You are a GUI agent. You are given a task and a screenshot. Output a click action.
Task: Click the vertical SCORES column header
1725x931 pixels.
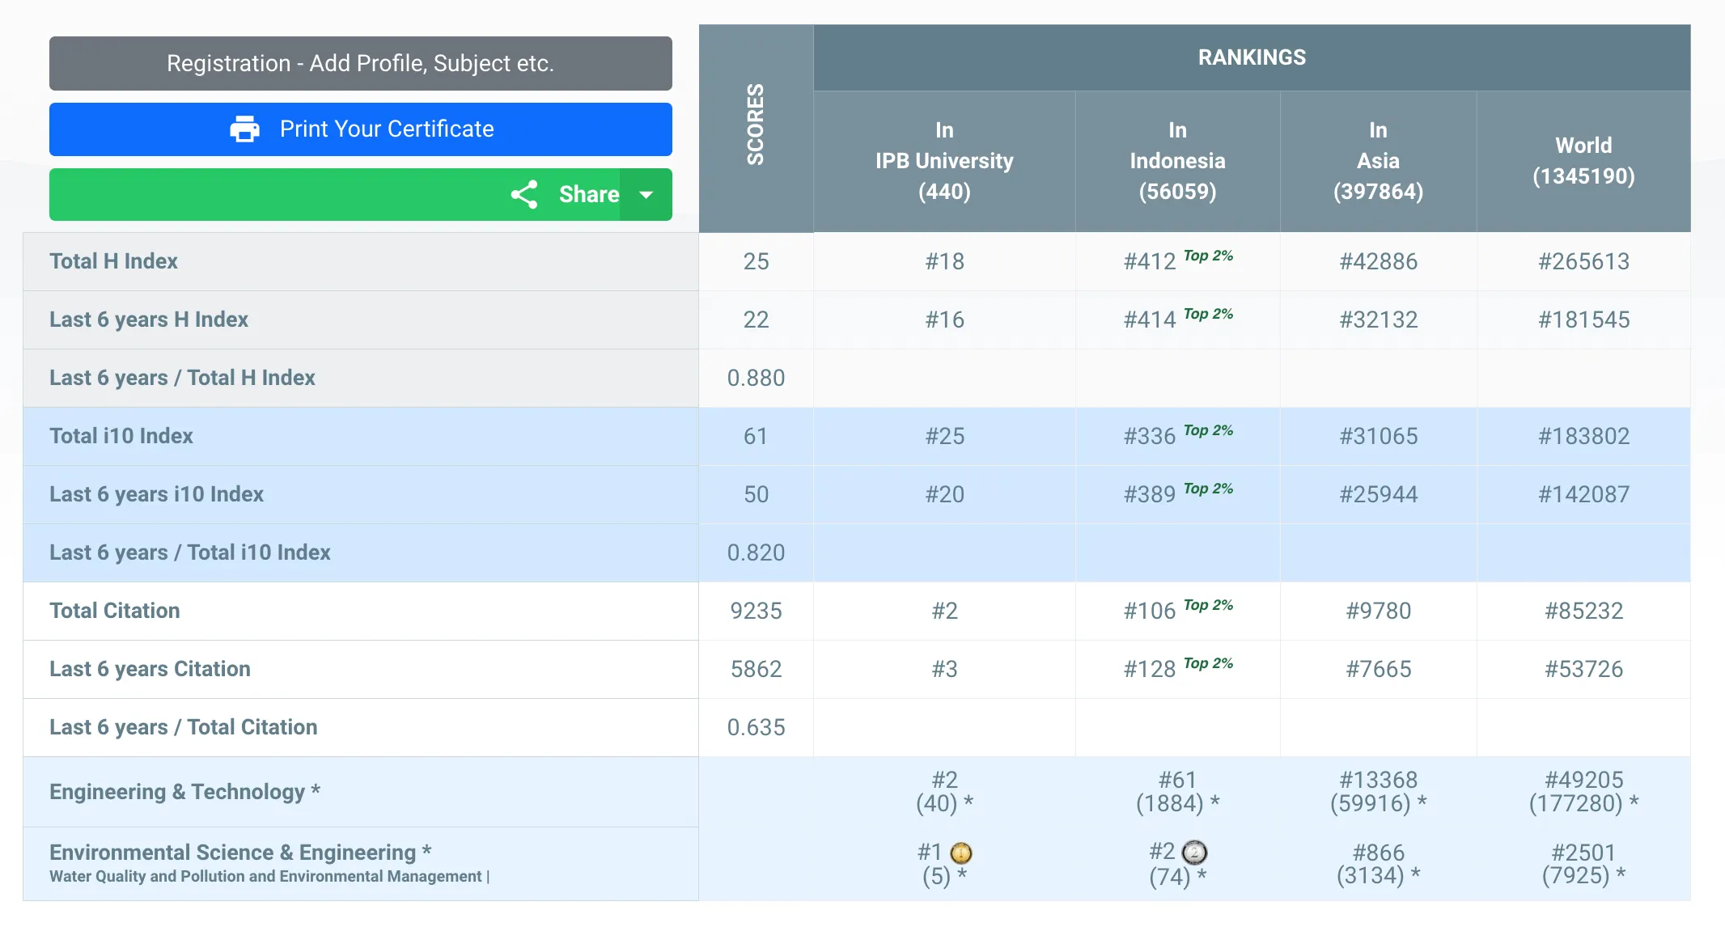point(756,125)
